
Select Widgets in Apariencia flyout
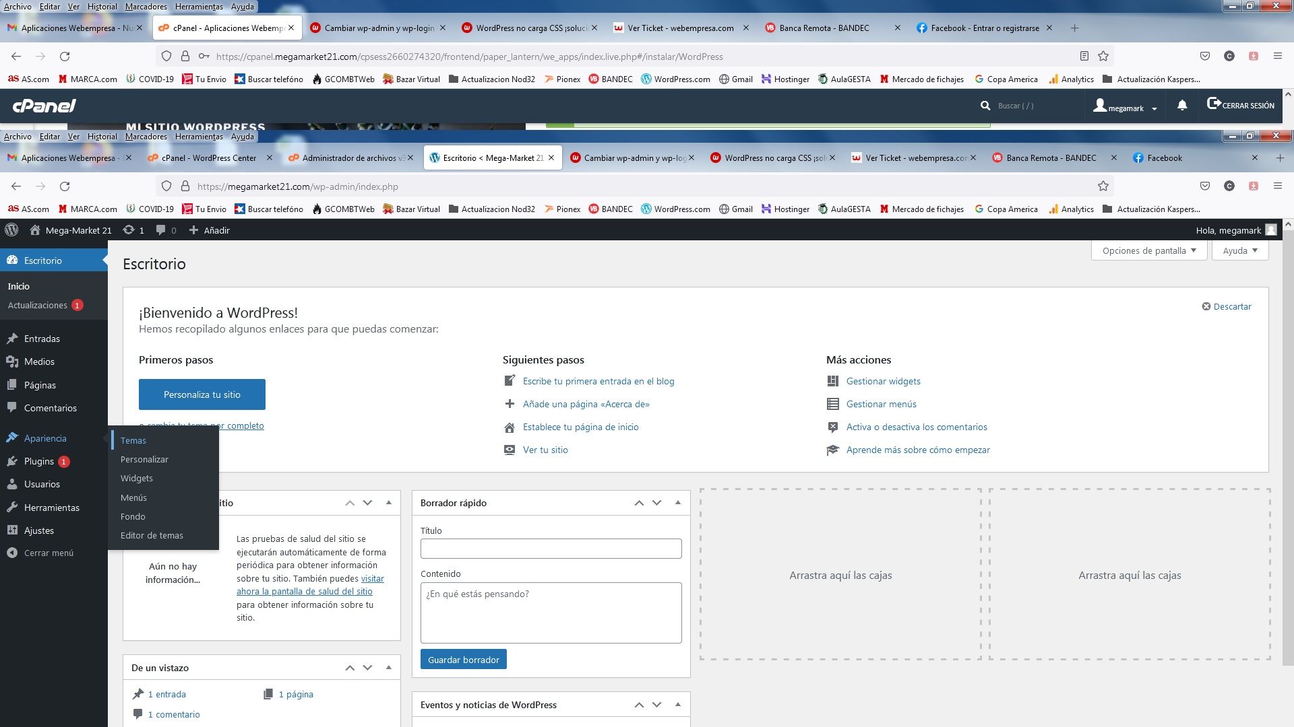point(137,478)
